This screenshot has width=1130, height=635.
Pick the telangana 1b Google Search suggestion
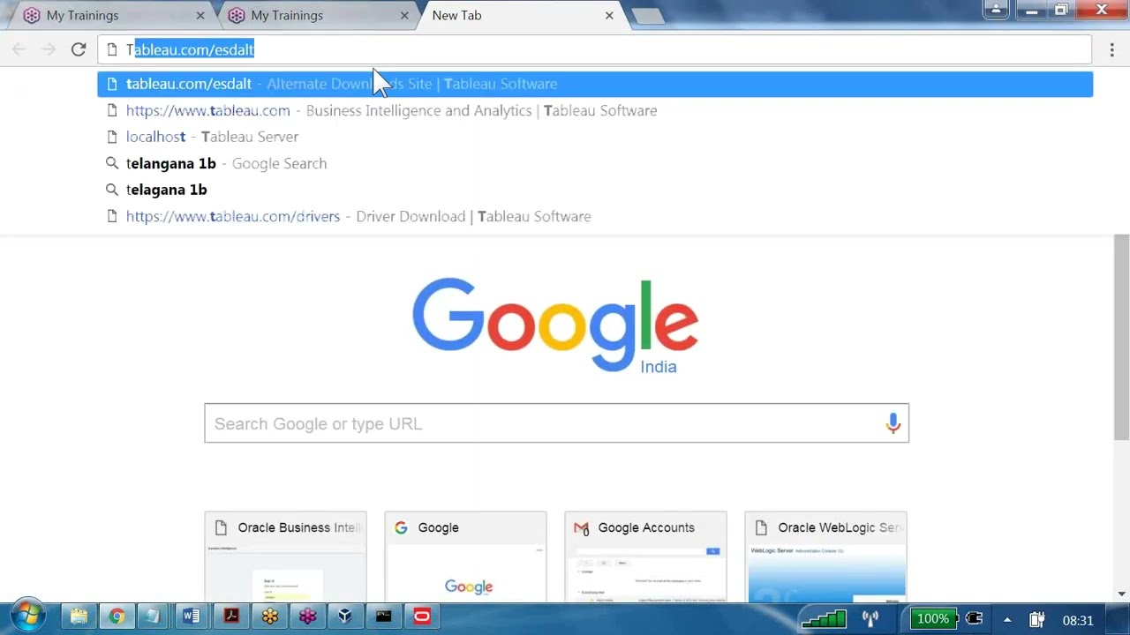[x=595, y=163]
